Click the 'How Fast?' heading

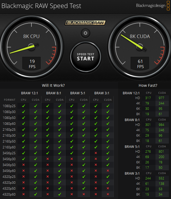click(x=148, y=85)
